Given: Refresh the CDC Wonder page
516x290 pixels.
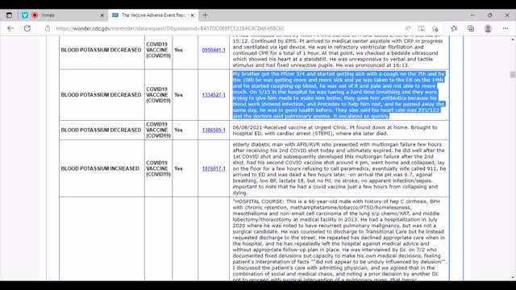Looking at the screenshot, I should [x=27, y=28].
